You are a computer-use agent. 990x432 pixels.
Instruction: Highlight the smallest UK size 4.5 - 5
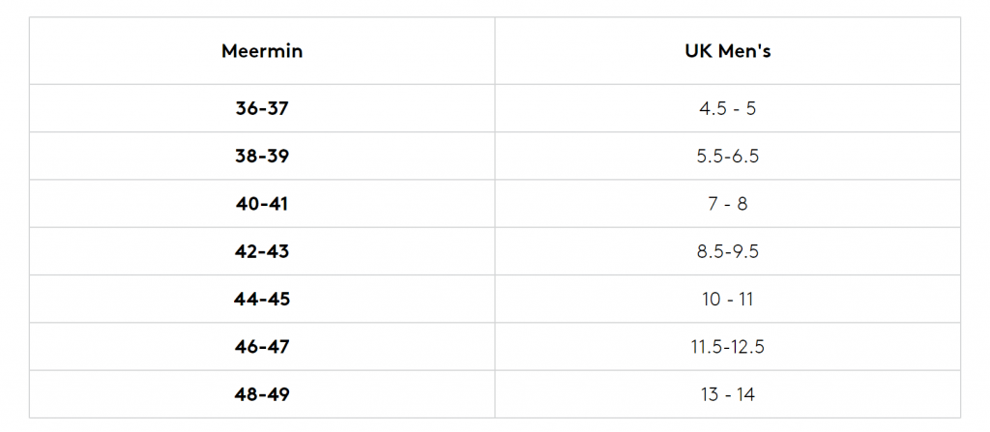727,108
